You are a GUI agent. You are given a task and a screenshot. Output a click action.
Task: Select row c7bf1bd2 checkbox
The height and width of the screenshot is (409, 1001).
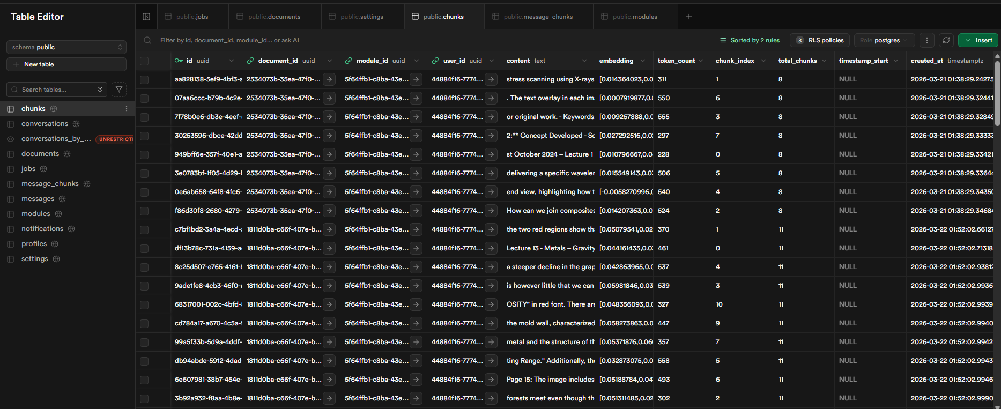pos(144,230)
